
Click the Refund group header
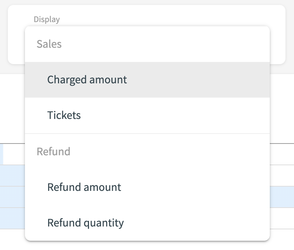53,151
